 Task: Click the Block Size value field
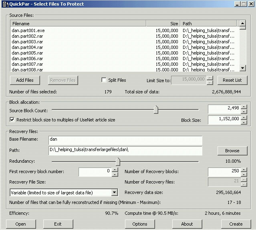point(224,120)
